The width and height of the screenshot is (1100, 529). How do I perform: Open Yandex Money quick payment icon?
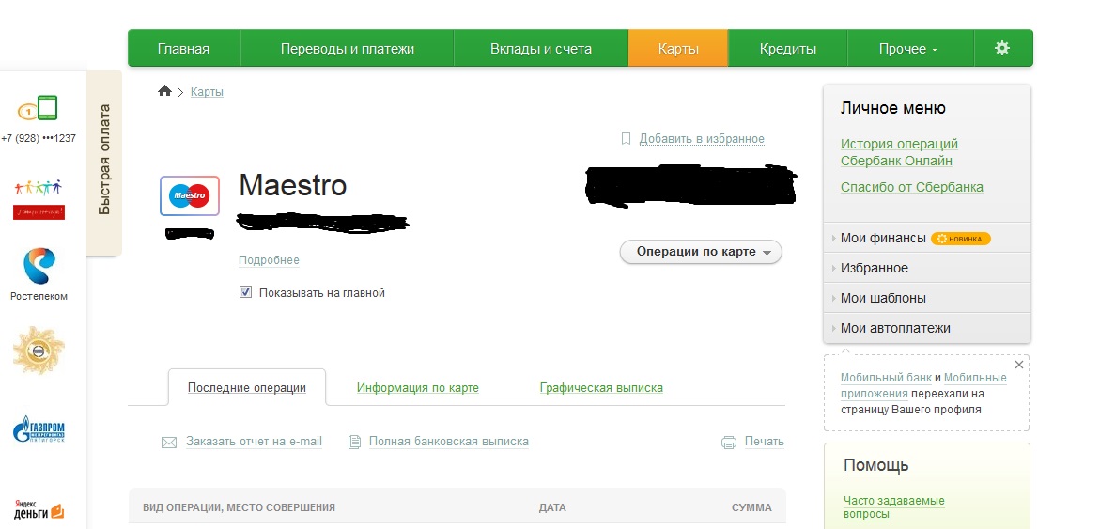39,509
